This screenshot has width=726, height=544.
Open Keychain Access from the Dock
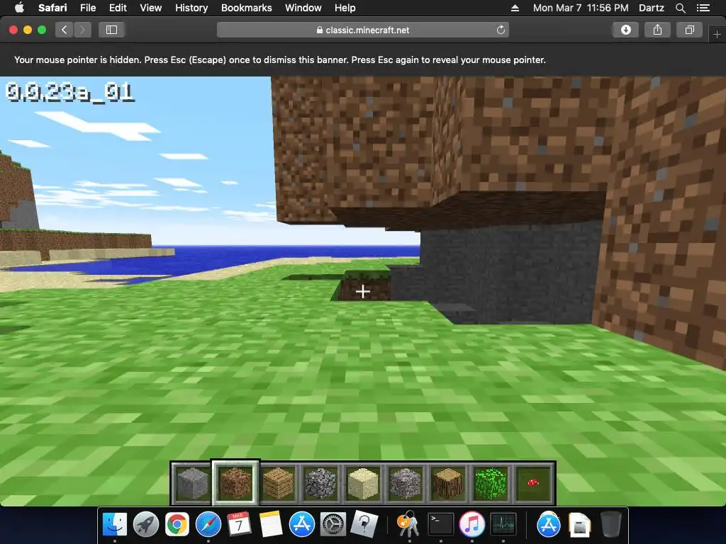[x=408, y=524]
